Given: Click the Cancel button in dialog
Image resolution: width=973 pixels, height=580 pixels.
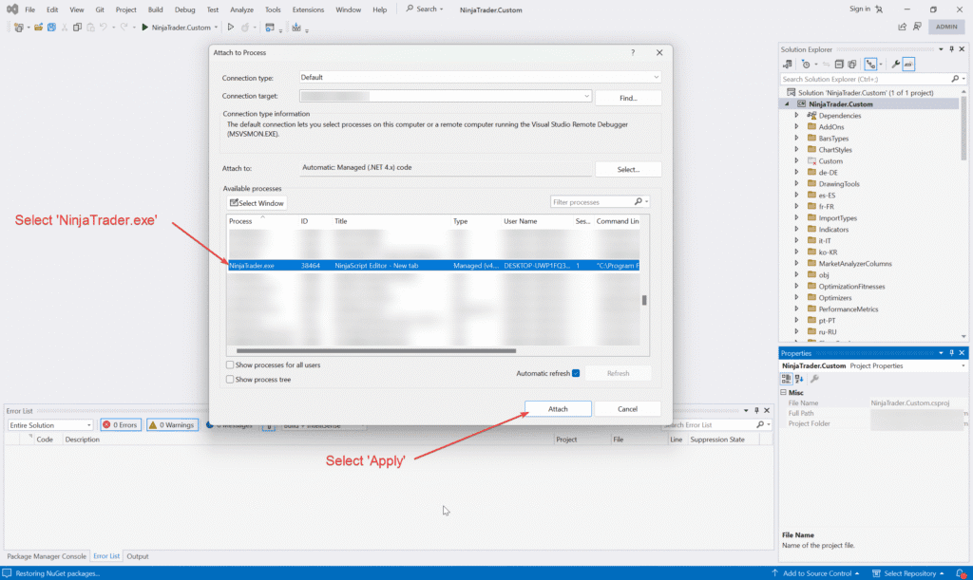Looking at the screenshot, I should (x=627, y=409).
